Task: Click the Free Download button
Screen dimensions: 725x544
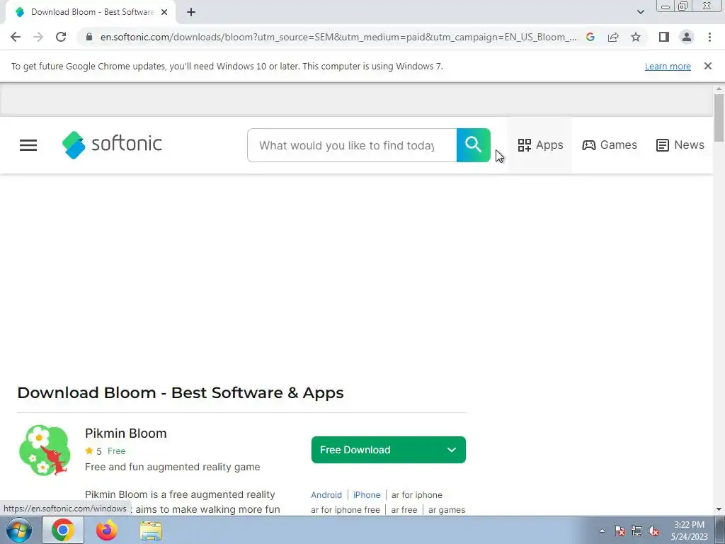Action: pyautogui.click(x=389, y=450)
